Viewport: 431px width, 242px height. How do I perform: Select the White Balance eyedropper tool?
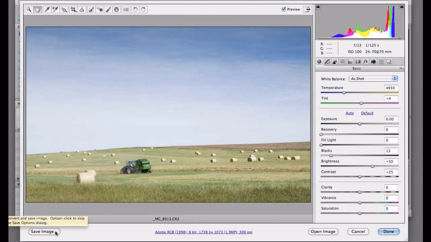point(47,9)
